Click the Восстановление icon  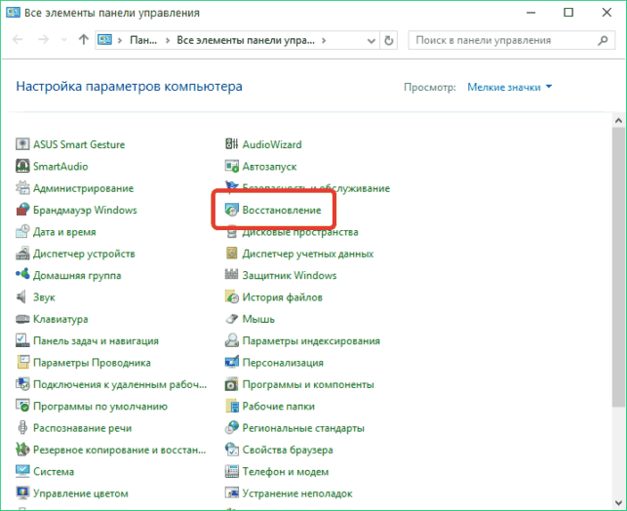(x=231, y=210)
